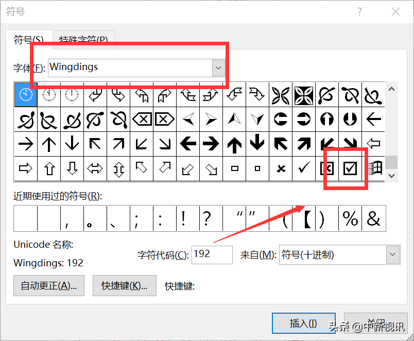Pick the small x cross symbol
Screen dimensions: 414x341
click(x=281, y=168)
